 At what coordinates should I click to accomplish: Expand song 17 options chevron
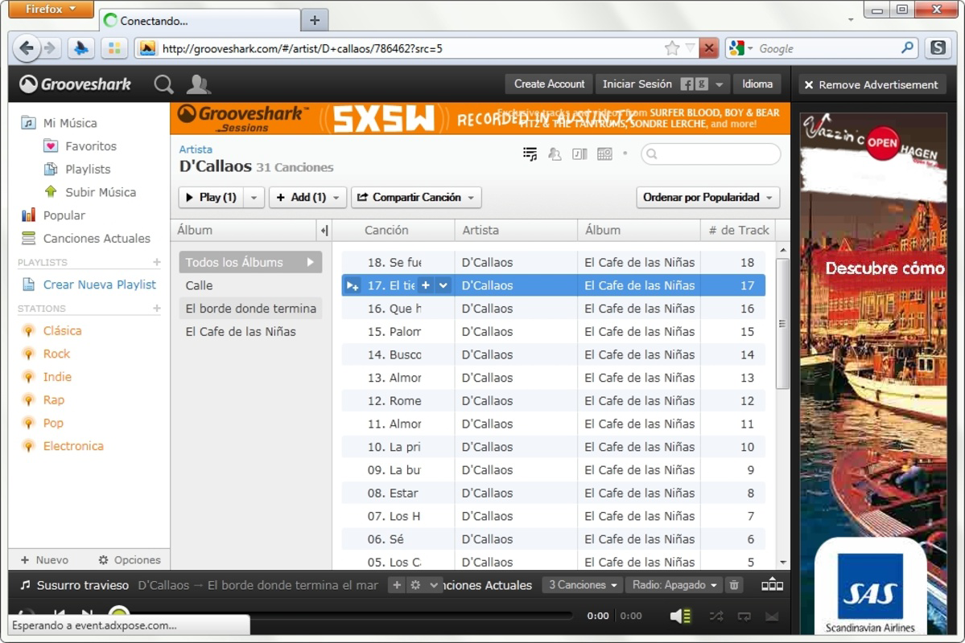[x=443, y=285]
